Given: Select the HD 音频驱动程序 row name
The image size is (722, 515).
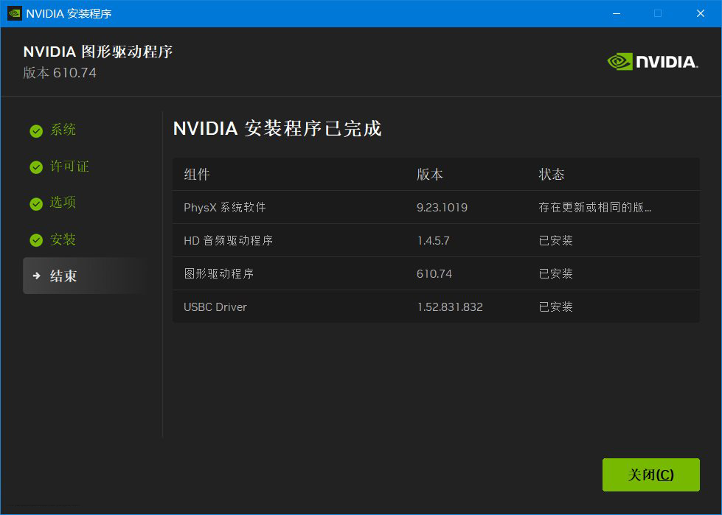Looking at the screenshot, I should pos(229,240).
